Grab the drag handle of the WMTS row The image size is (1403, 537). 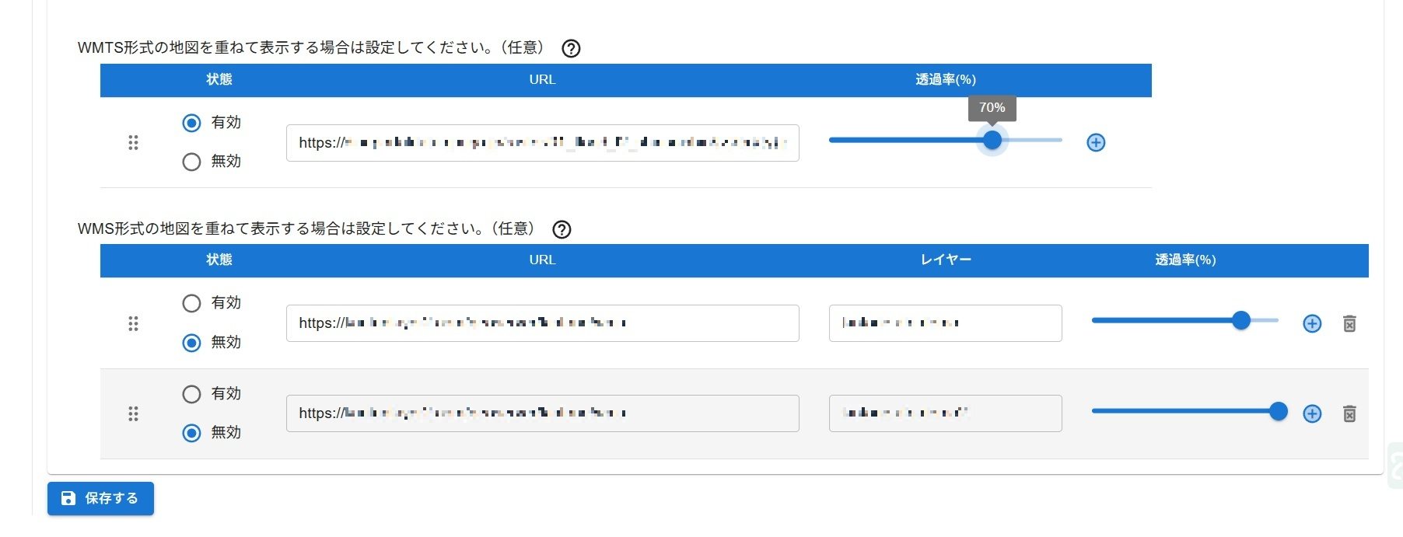tap(133, 142)
